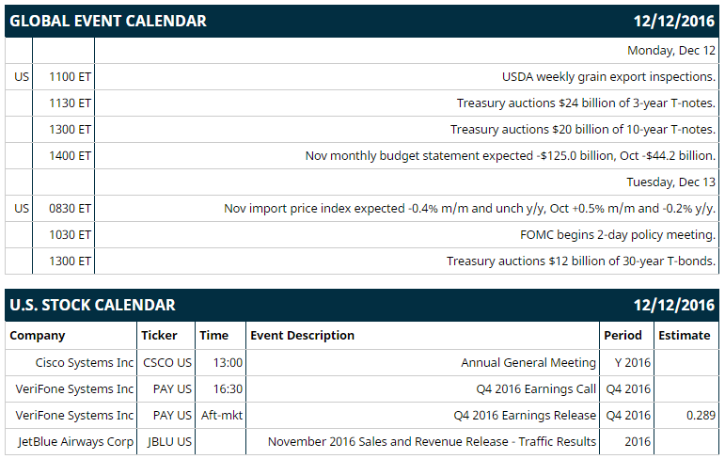725x459 pixels.
Task: Click the Ticker column header
Action: point(159,336)
